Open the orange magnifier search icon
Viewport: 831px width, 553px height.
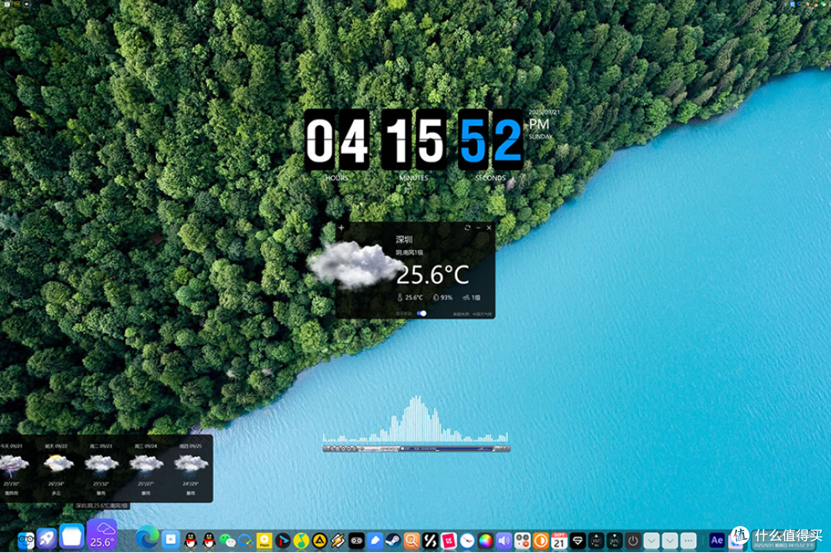click(x=412, y=540)
